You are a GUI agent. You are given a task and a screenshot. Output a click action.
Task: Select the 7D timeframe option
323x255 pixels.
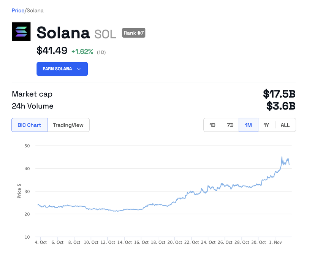click(x=230, y=125)
